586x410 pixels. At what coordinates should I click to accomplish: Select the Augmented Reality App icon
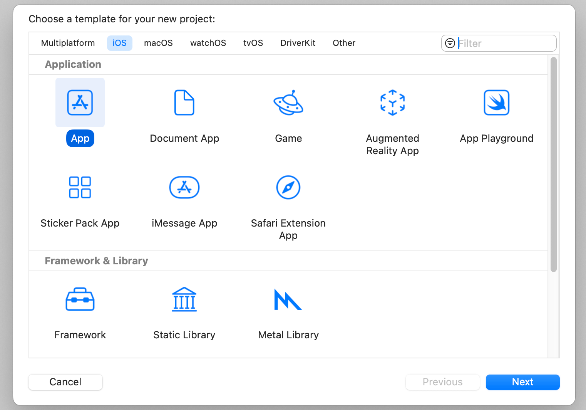tap(392, 102)
